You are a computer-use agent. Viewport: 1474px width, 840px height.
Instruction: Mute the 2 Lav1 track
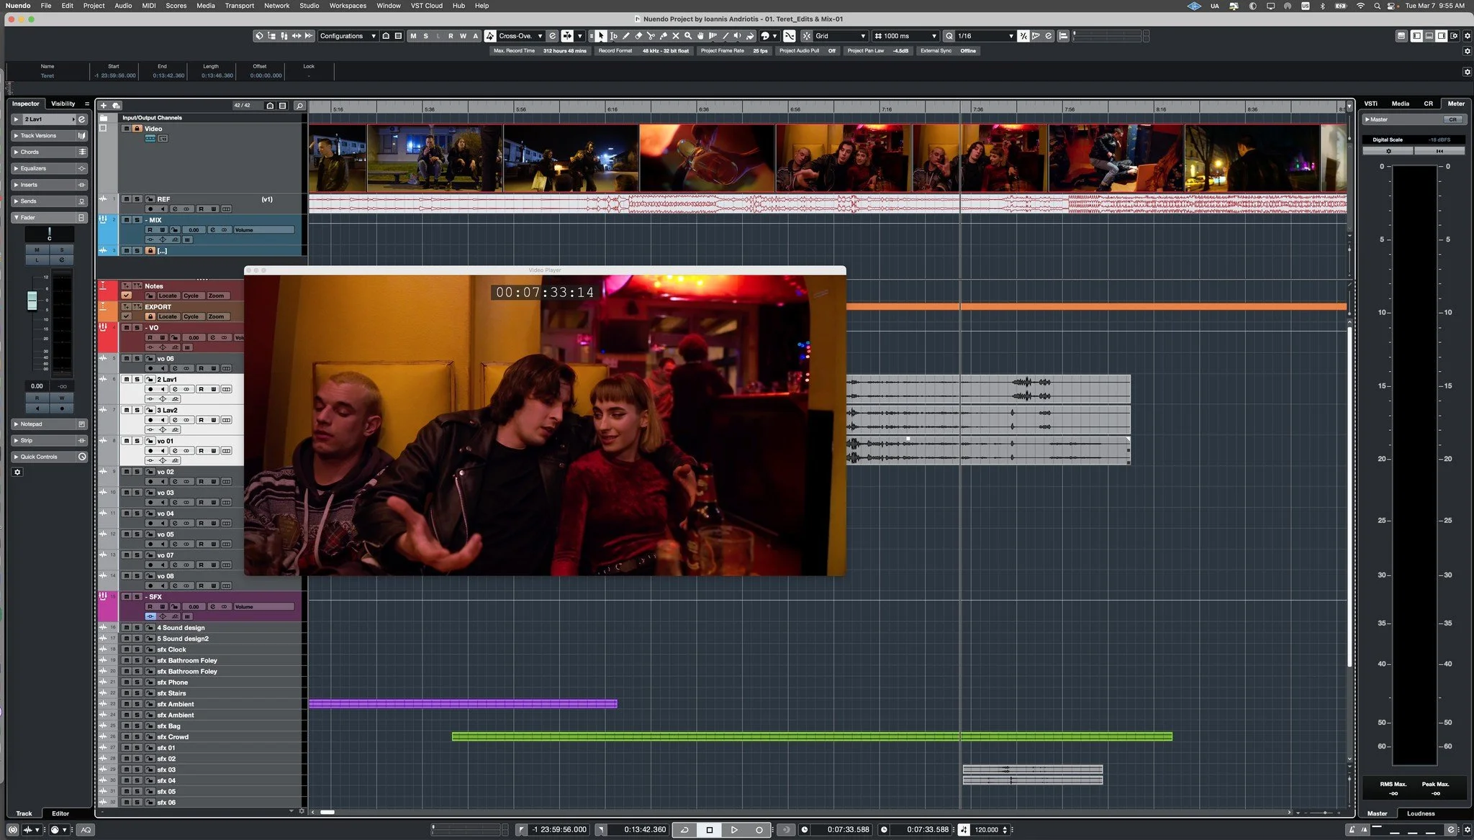(127, 379)
